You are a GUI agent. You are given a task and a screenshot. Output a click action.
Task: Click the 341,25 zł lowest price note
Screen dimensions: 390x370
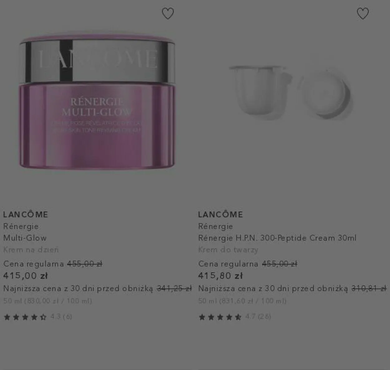pos(174,288)
